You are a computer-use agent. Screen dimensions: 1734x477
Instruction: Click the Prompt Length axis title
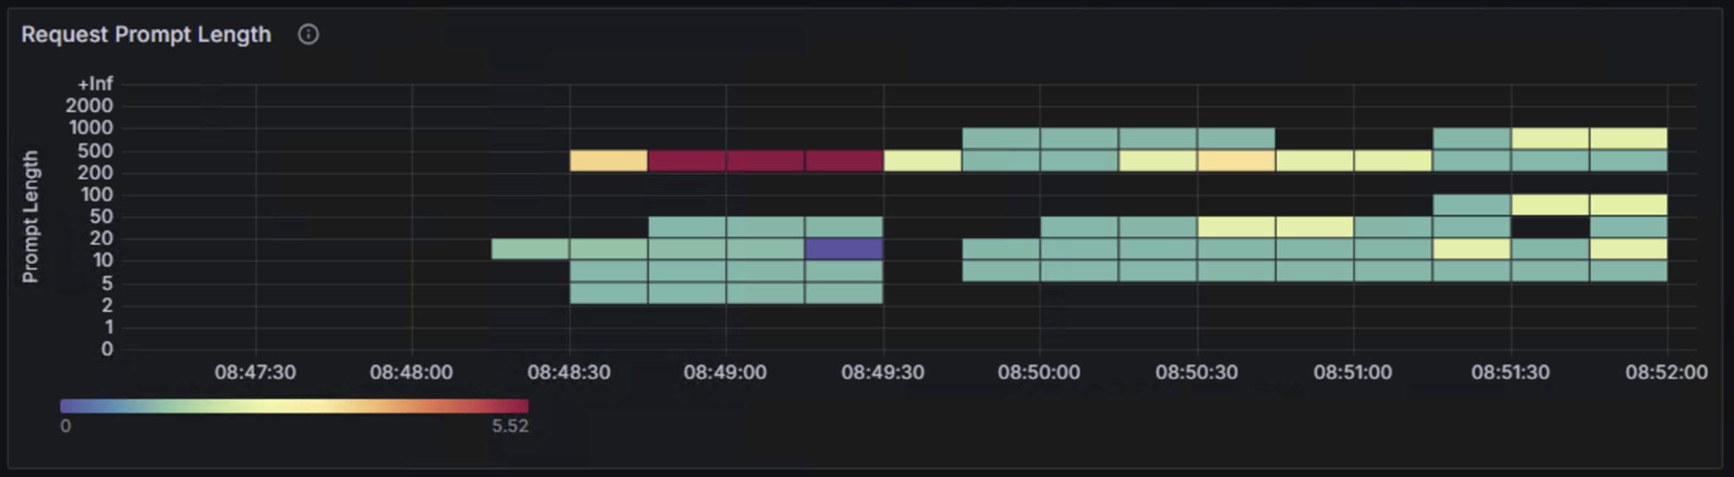30,216
